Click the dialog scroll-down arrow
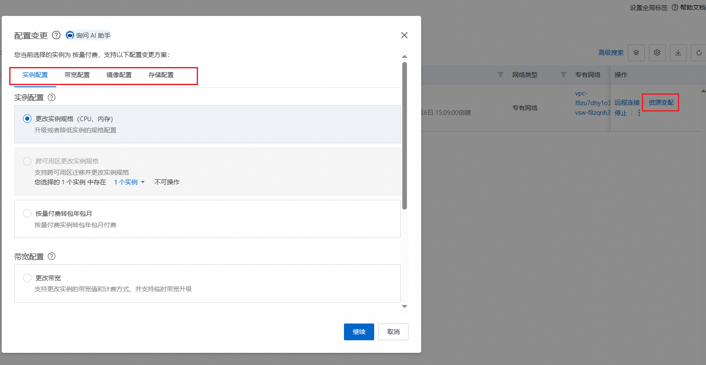706x365 pixels. click(x=405, y=306)
